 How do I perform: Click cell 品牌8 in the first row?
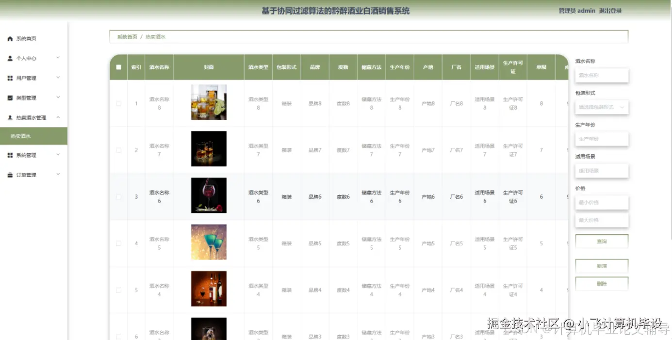pos(315,103)
